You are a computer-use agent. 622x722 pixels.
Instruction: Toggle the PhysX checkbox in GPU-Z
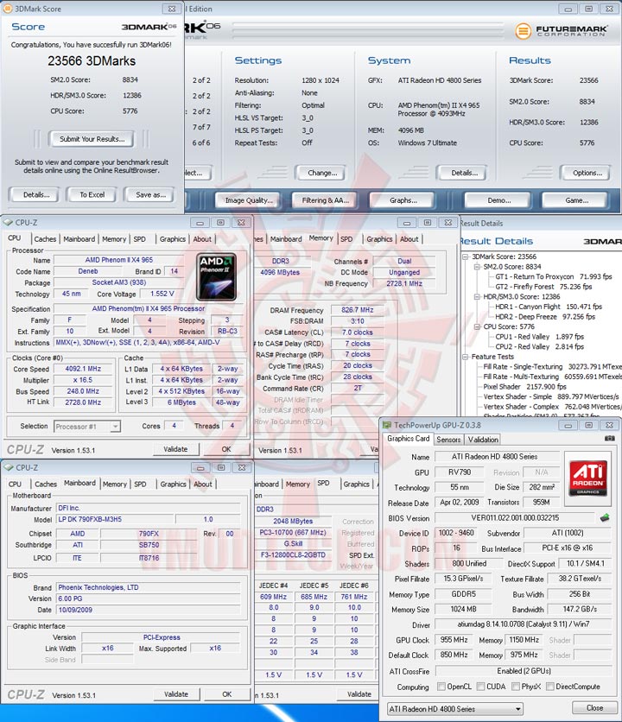point(516,687)
